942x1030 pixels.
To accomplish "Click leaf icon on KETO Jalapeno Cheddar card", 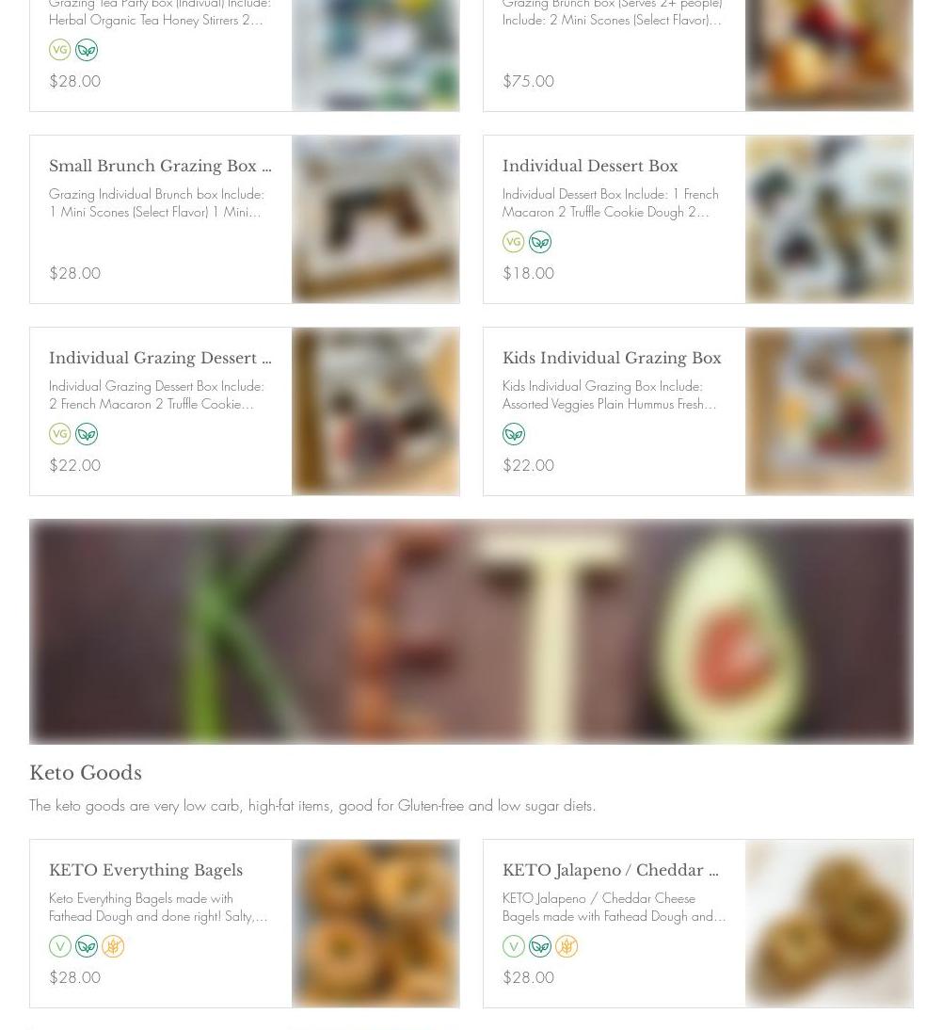I will [539, 946].
